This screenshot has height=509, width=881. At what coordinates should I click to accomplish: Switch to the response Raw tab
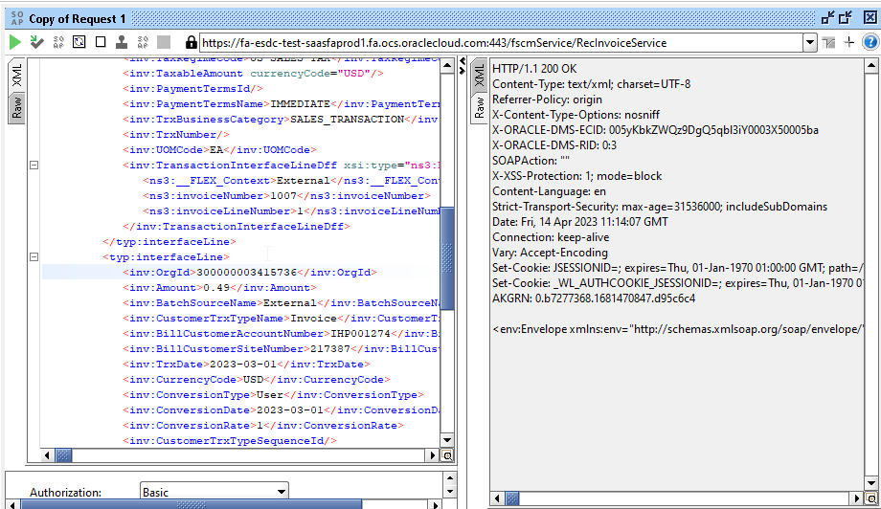pos(480,108)
